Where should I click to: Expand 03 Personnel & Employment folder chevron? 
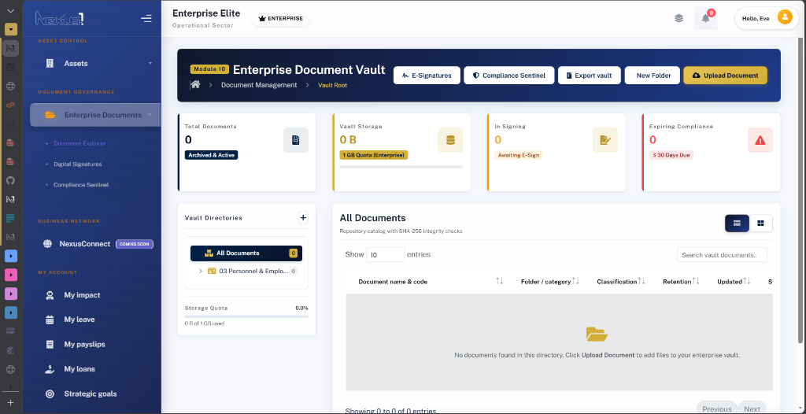(201, 271)
